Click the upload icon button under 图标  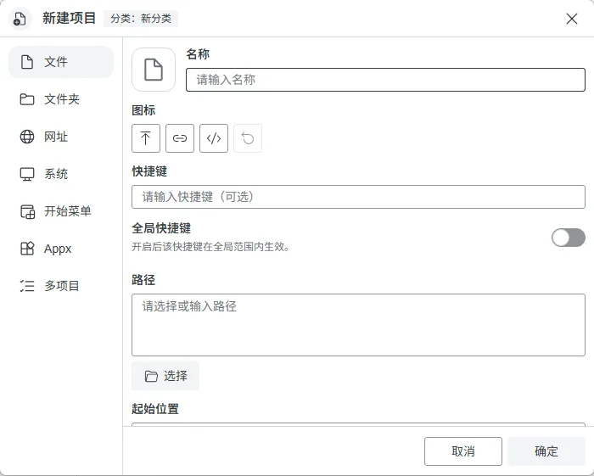point(146,138)
